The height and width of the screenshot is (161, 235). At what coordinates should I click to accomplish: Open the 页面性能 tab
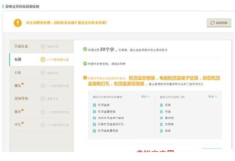point(42,47)
